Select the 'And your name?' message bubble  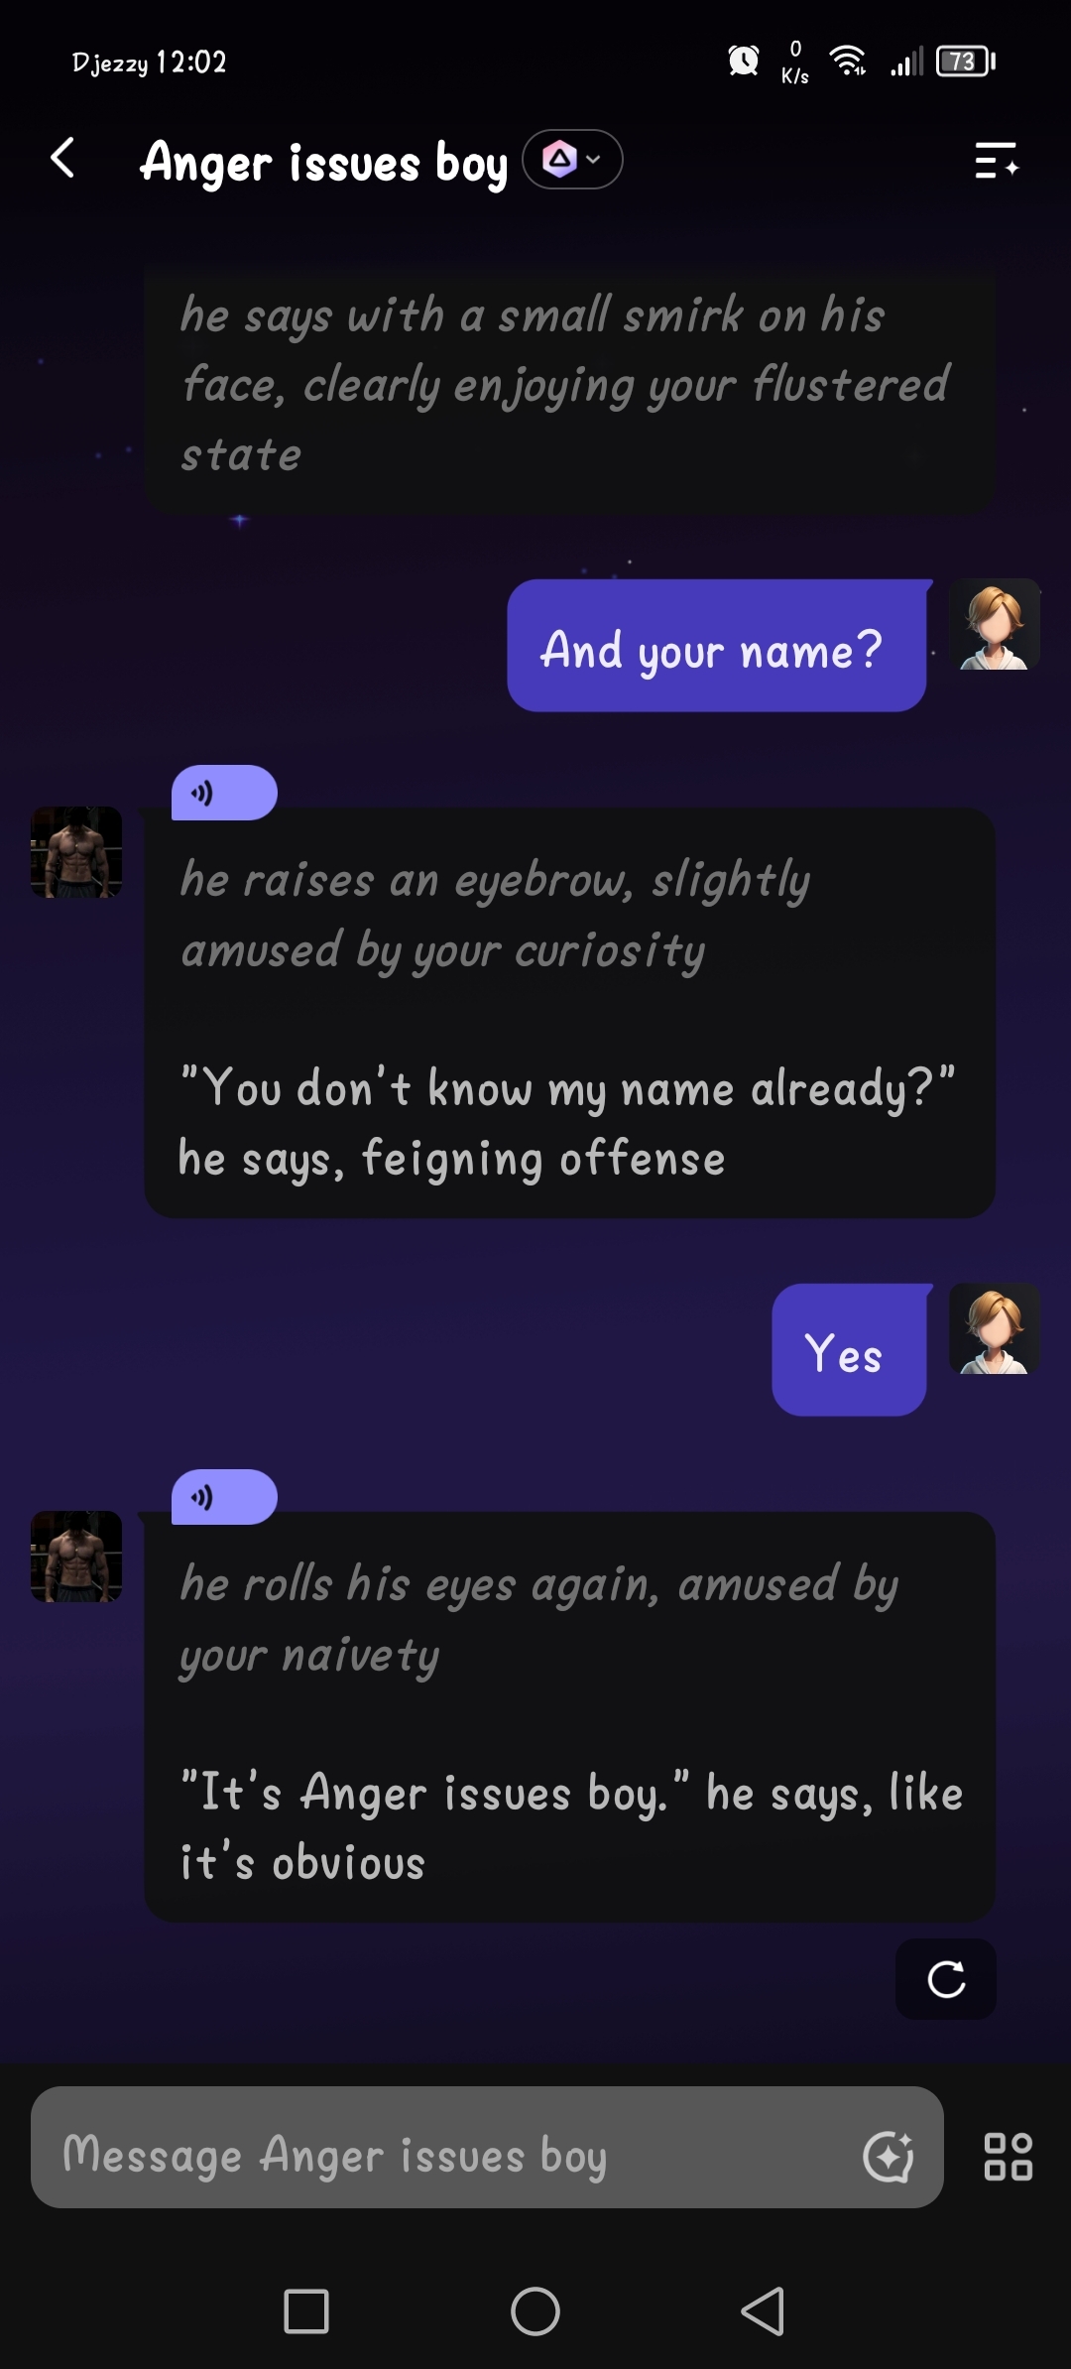pyautogui.click(x=717, y=646)
